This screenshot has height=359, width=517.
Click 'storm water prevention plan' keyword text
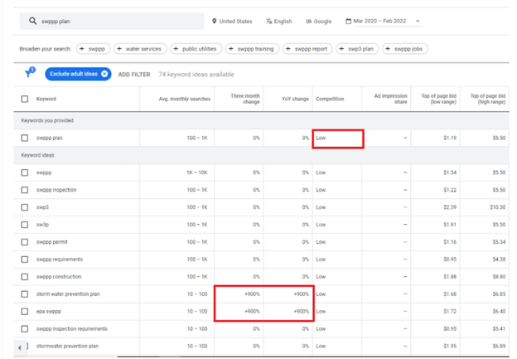68,294
